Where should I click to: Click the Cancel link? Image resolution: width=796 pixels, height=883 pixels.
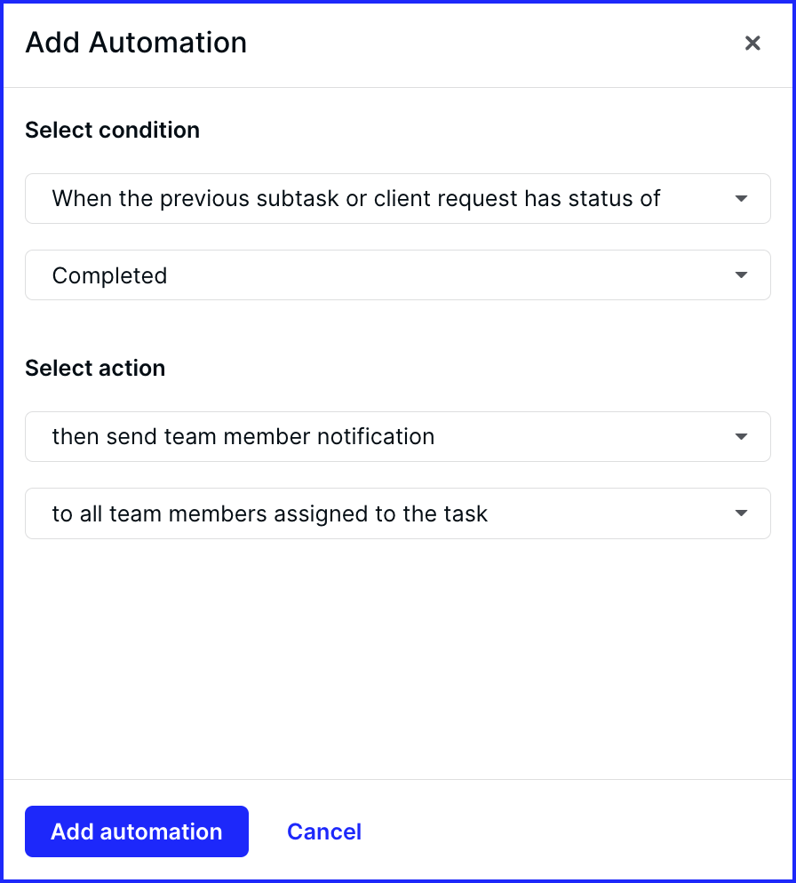click(324, 831)
